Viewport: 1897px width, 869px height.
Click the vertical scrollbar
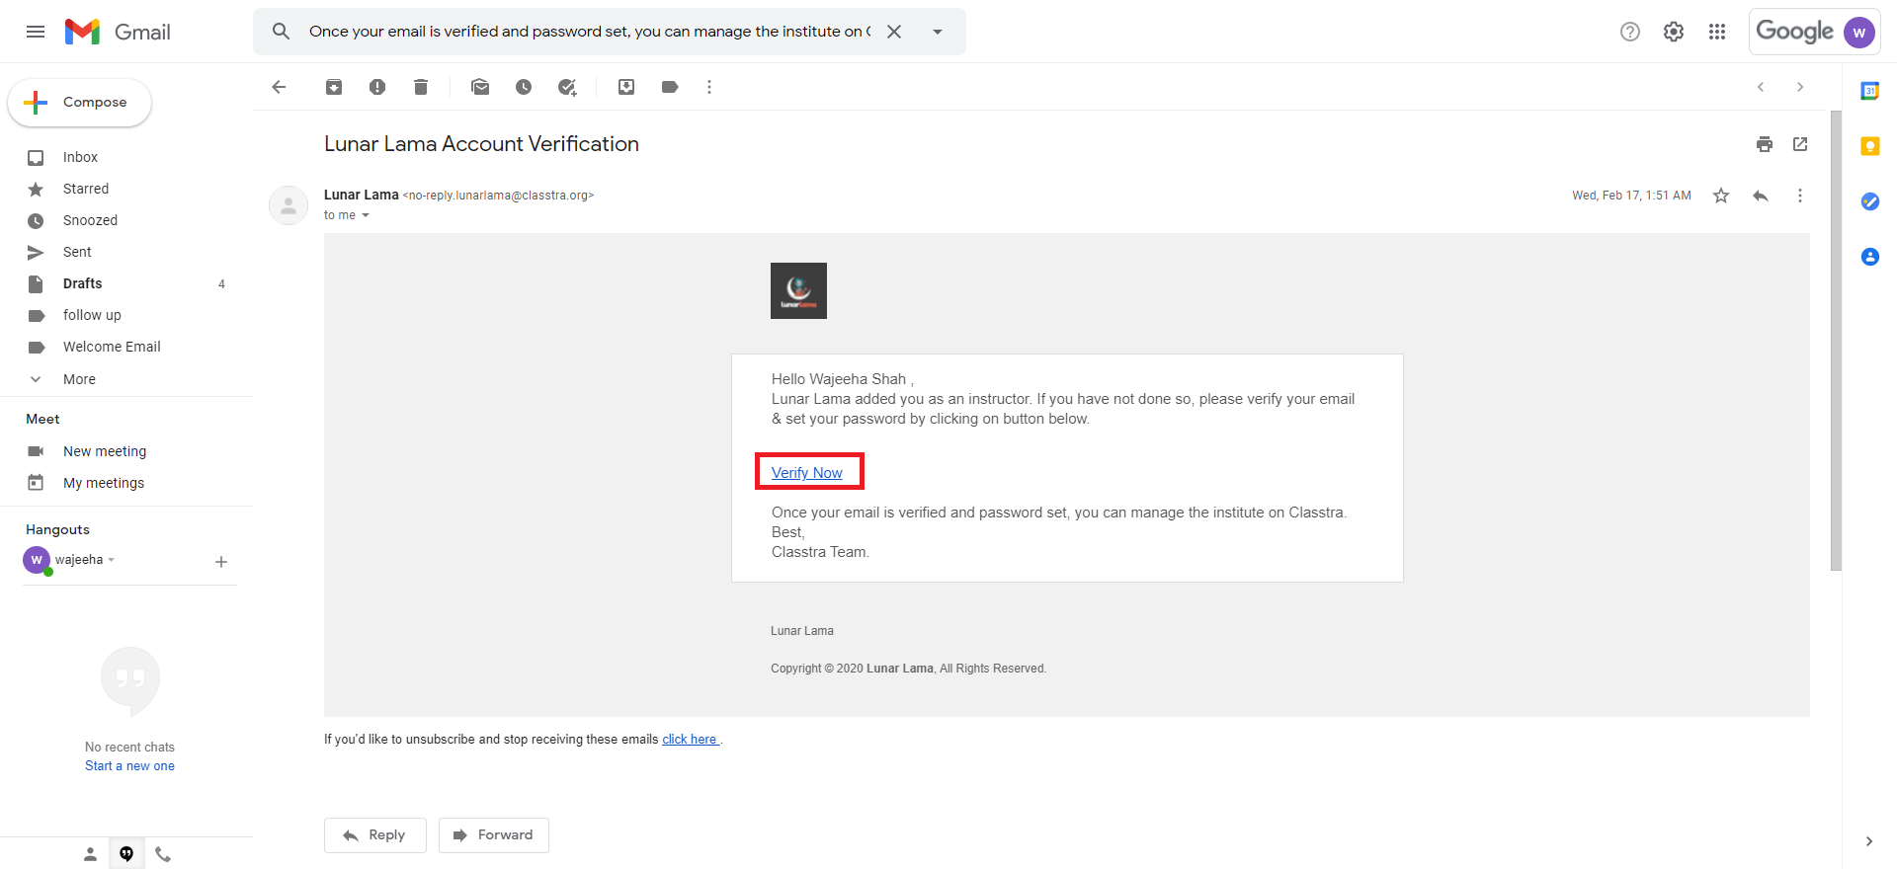(x=1836, y=341)
